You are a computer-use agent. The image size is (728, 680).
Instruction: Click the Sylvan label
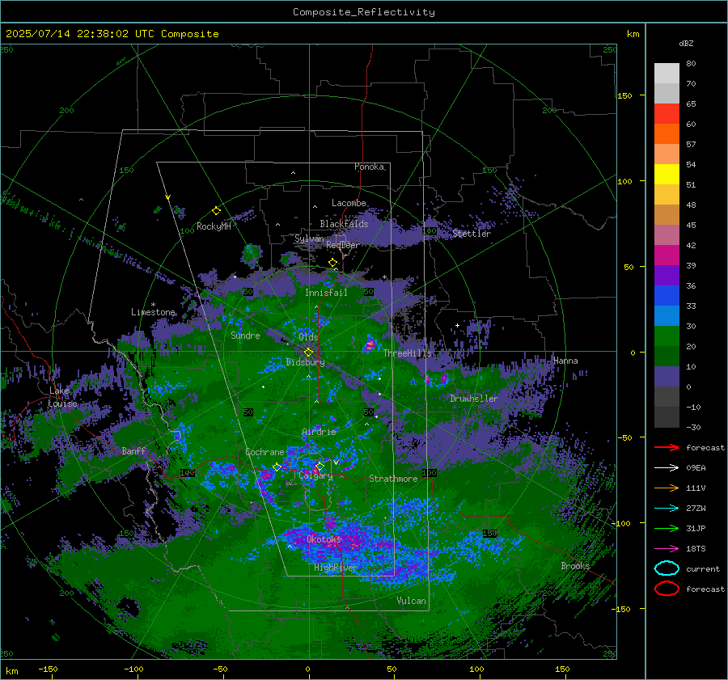(309, 239)
